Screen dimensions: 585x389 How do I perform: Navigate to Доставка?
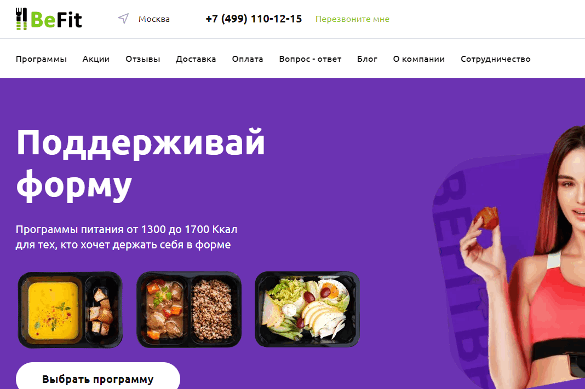tap(196, 59)
